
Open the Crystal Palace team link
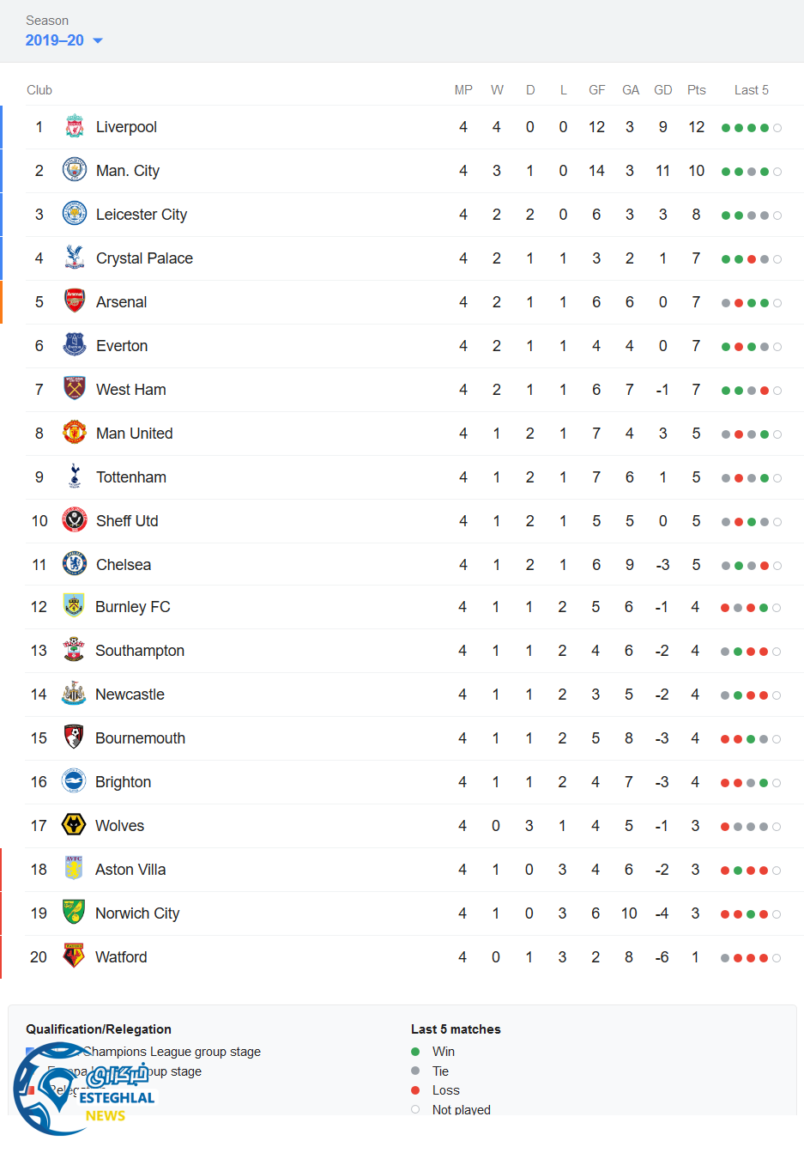(x=144, y=258)
